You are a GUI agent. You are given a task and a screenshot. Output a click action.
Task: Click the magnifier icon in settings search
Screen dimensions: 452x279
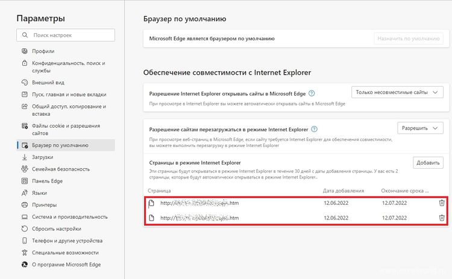pyautogui.click(x=25, y=35)
